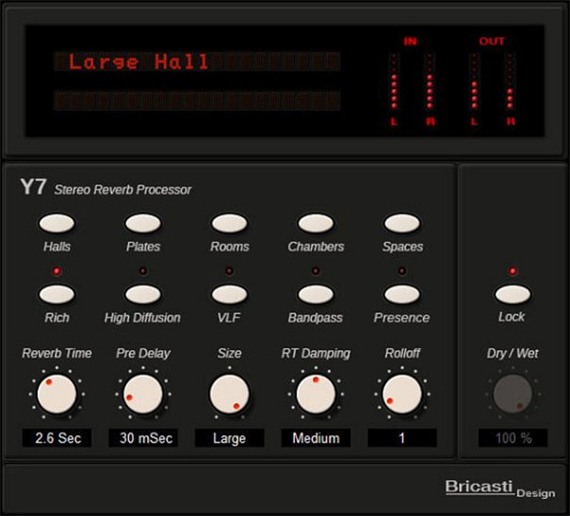The image size is (570, 516).
Task: Click the Dry / Wet knob
Action: [x=512, y=395]
